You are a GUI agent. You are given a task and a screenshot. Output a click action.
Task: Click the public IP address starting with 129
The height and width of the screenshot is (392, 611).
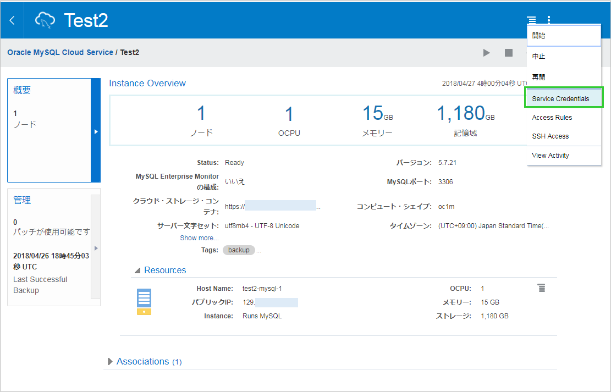click(270, 302)
